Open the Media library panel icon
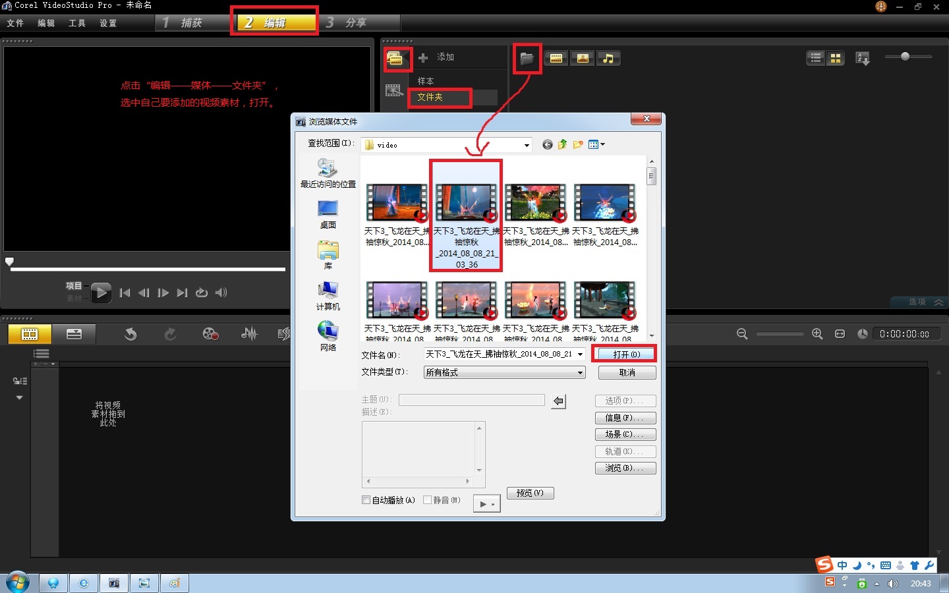 (395, 59)
